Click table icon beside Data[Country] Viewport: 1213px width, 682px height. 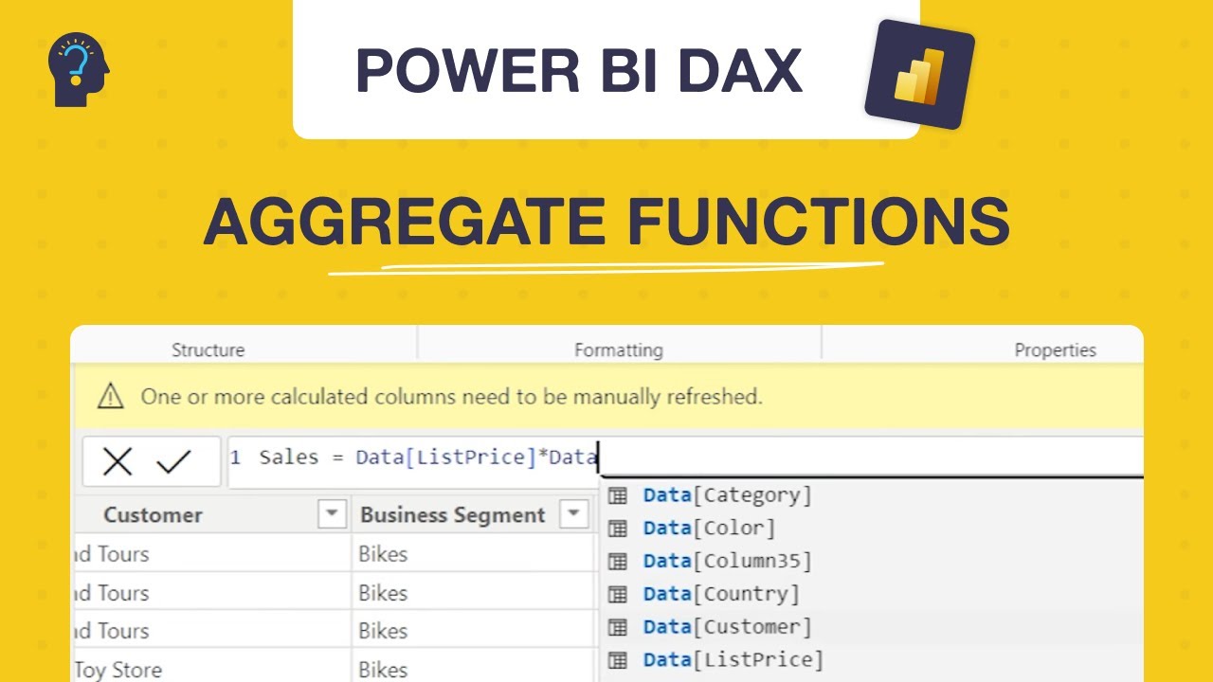click(x=618, y=595)
